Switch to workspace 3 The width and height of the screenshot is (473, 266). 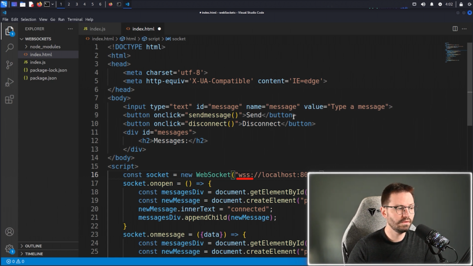77,4
